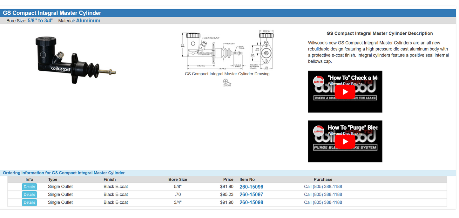Click 'Single Outlet' in the 260-15096 row

(60, 187)
